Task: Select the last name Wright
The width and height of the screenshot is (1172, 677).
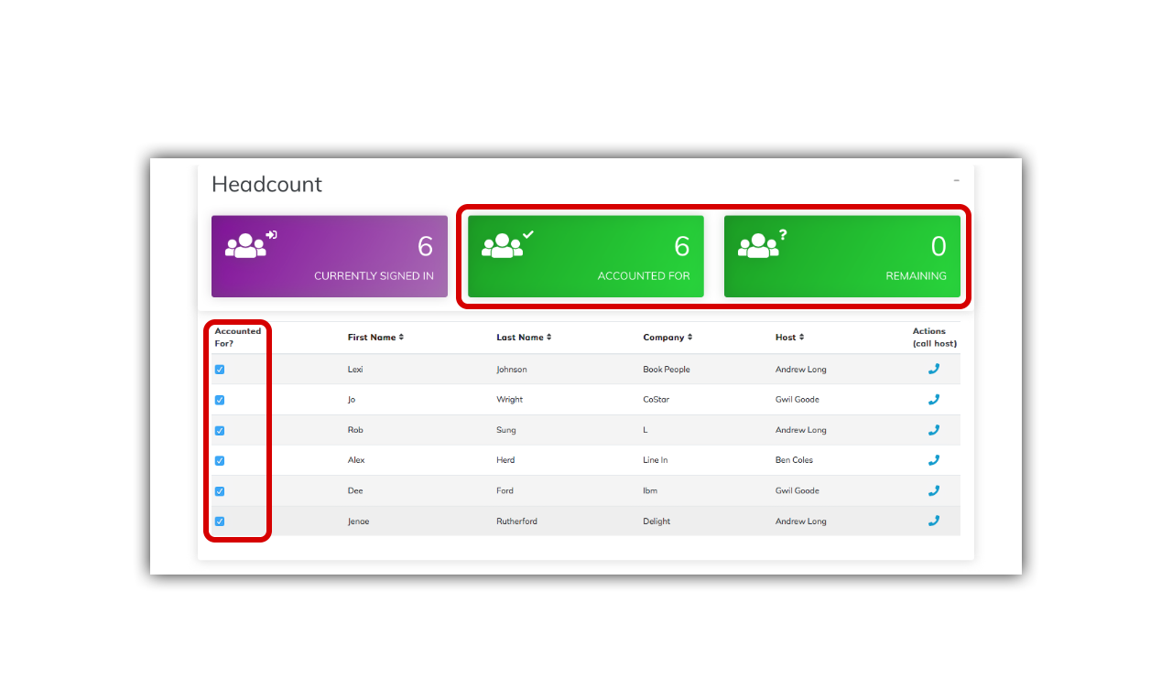Action: pos(510,400)
